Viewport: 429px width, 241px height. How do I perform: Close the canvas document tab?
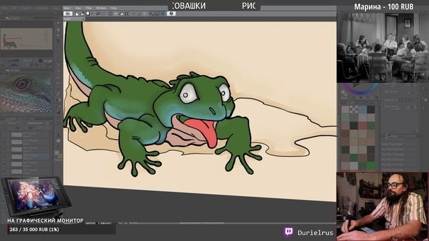tap(83, 19)
